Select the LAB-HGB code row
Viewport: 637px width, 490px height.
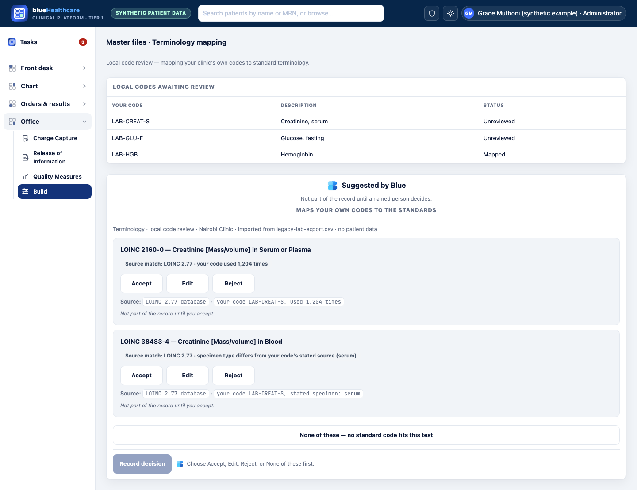click(x=366, y=155)
